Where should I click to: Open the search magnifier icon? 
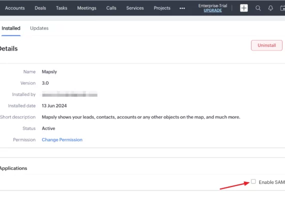pyautogui.click(x=258, y=8)
